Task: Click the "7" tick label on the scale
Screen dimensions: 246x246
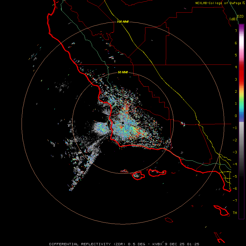Action: pyautogui.click(x=236, y=31)
